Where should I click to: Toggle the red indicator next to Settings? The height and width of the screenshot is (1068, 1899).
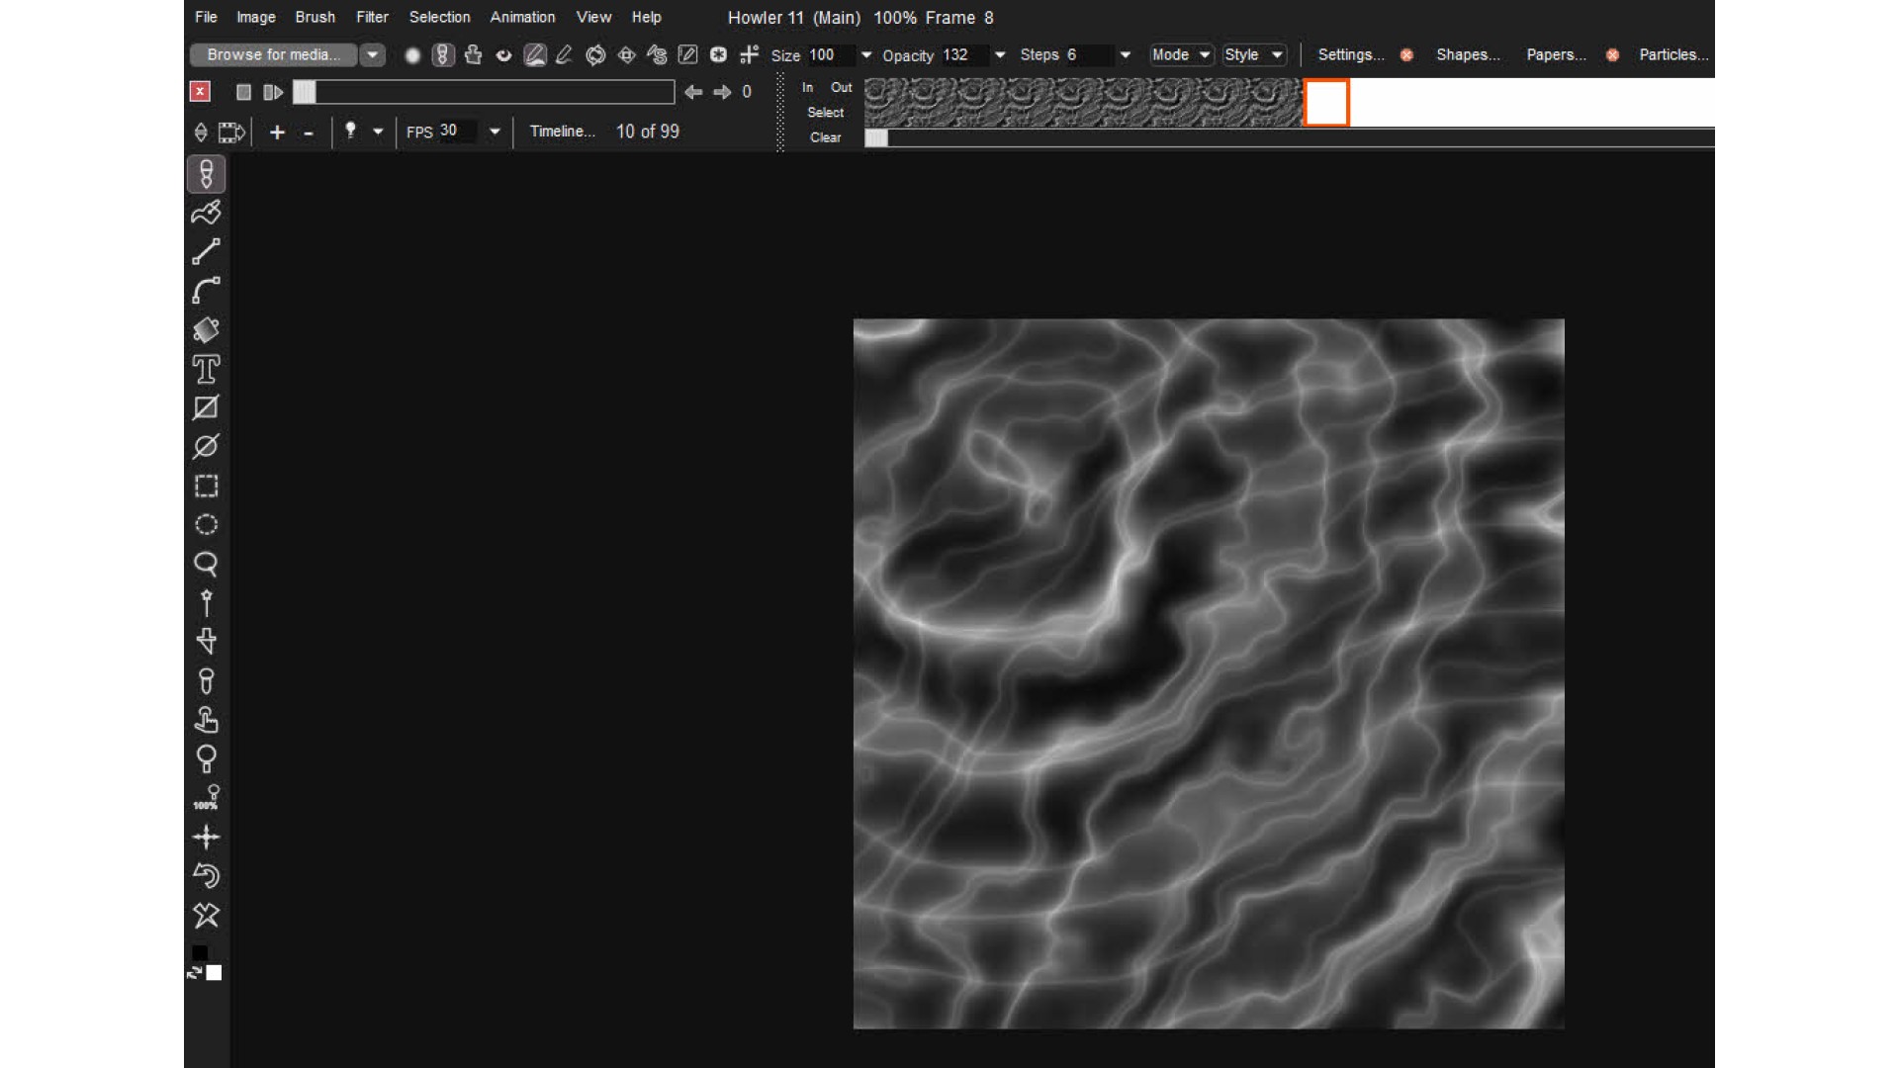1406,55
